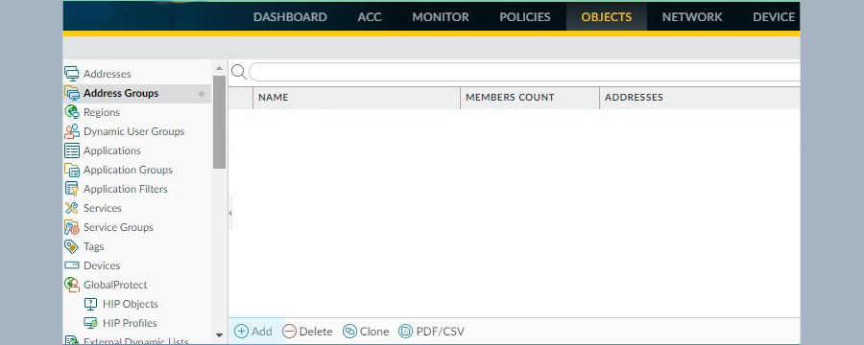
Task: Click the search magnifier icon
Action: 239,72
